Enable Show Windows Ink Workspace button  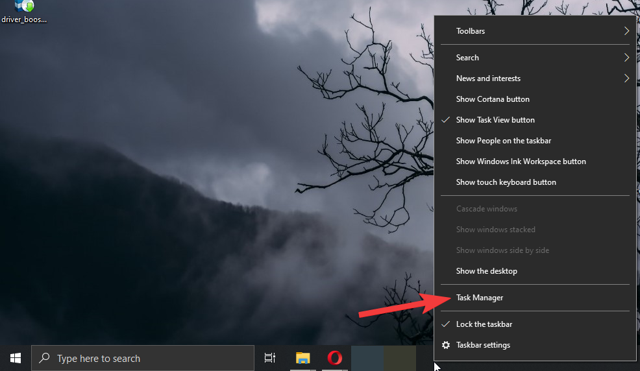pos(535,162)
